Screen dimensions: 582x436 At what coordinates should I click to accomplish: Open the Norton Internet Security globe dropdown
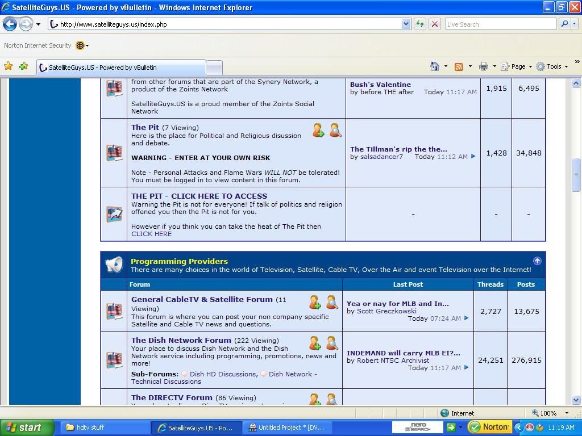pos(82,45)
